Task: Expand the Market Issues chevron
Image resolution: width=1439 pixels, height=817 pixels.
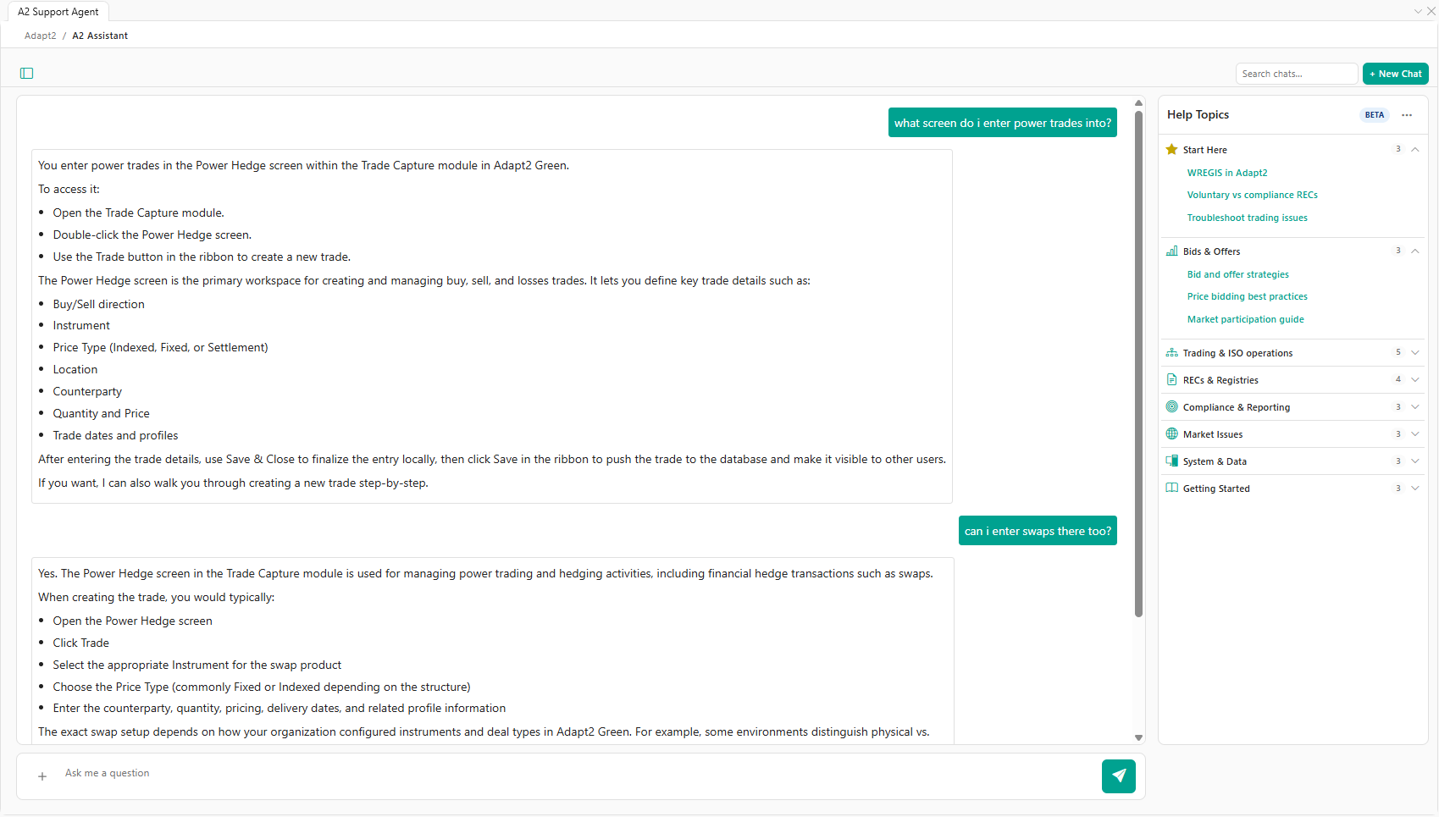Action: (1415, 433)
